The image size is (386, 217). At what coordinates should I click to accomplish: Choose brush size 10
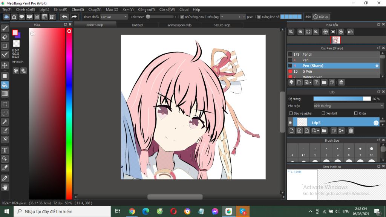click(x=371, y=150)
